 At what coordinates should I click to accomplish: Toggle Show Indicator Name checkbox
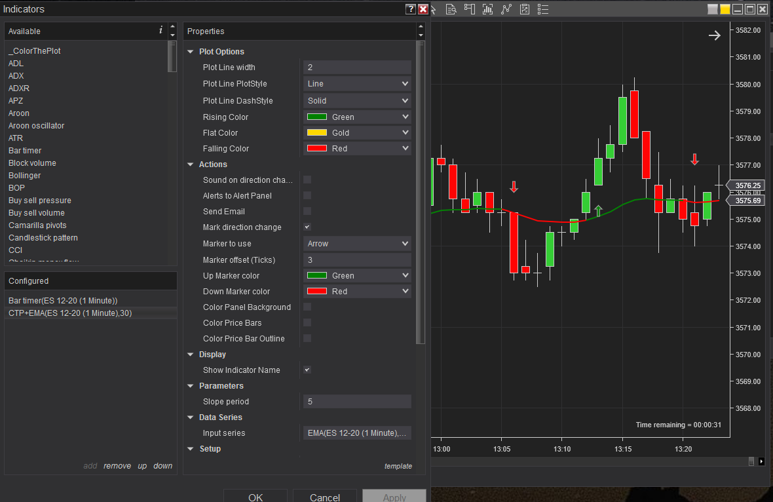point(307,370)
